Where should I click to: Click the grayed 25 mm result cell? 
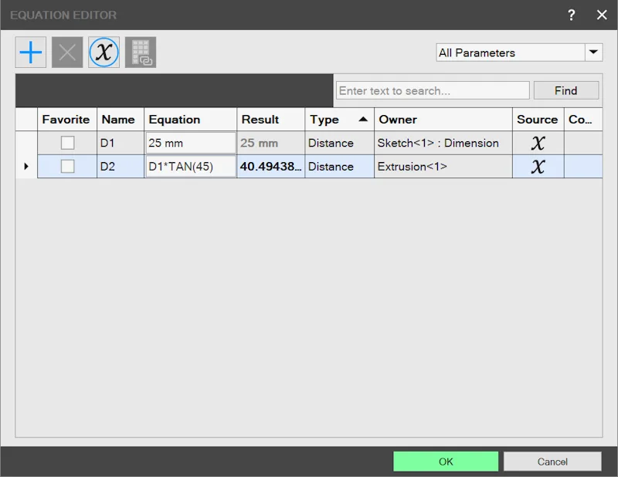click(271, 143)
